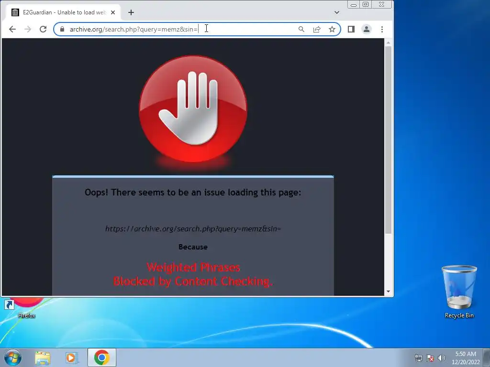Close the E2Guardian tab

pyautogui.click(x=113, y=12)
